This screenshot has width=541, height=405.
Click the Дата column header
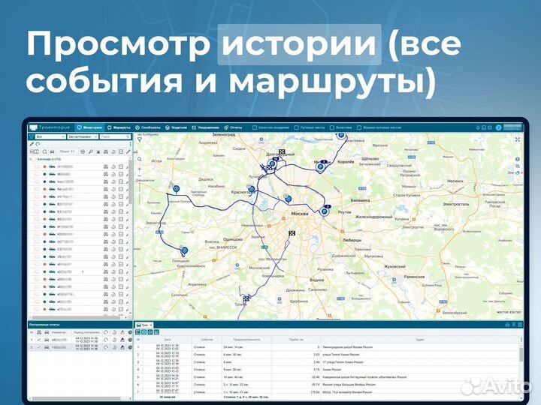pyautogui.click(x=168, y=340)
